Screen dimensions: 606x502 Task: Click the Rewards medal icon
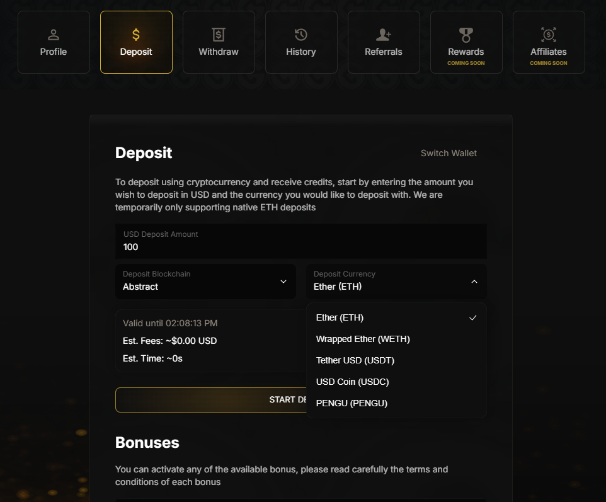click(466, 34)
